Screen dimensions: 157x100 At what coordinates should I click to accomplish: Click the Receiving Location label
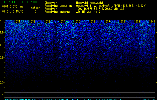pos(58,6)
